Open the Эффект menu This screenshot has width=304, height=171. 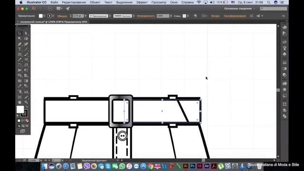142,2
